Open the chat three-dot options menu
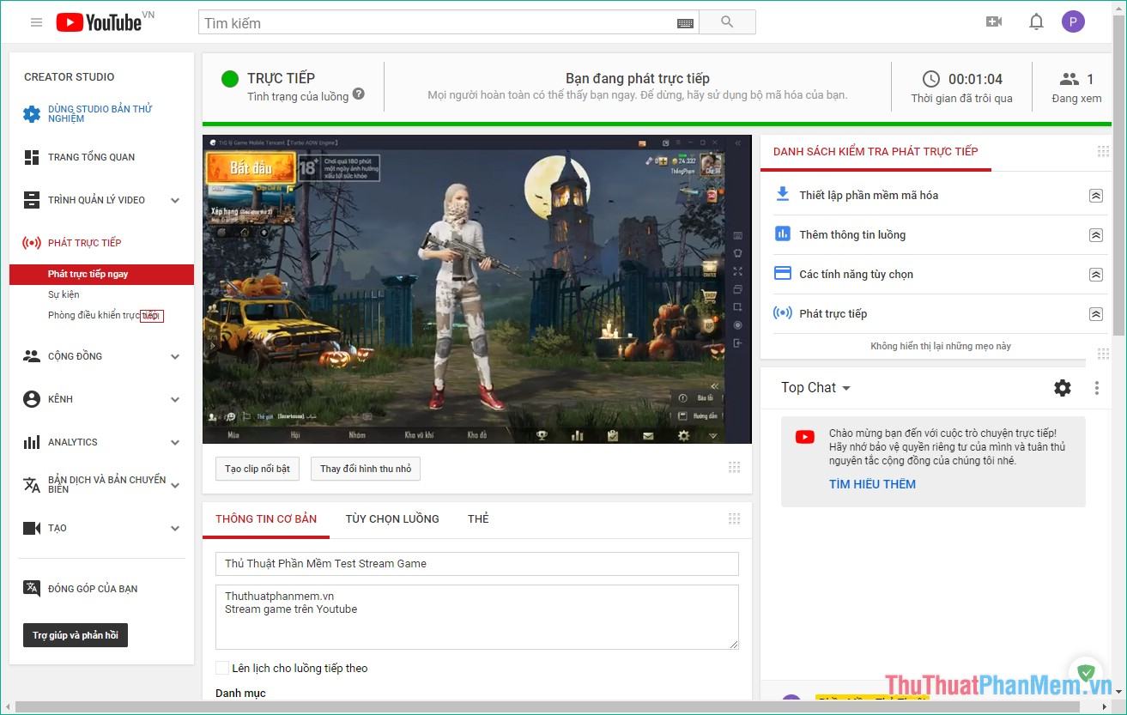The width and height of the screenshot is (1127, 715). [x=1096, y=388]
